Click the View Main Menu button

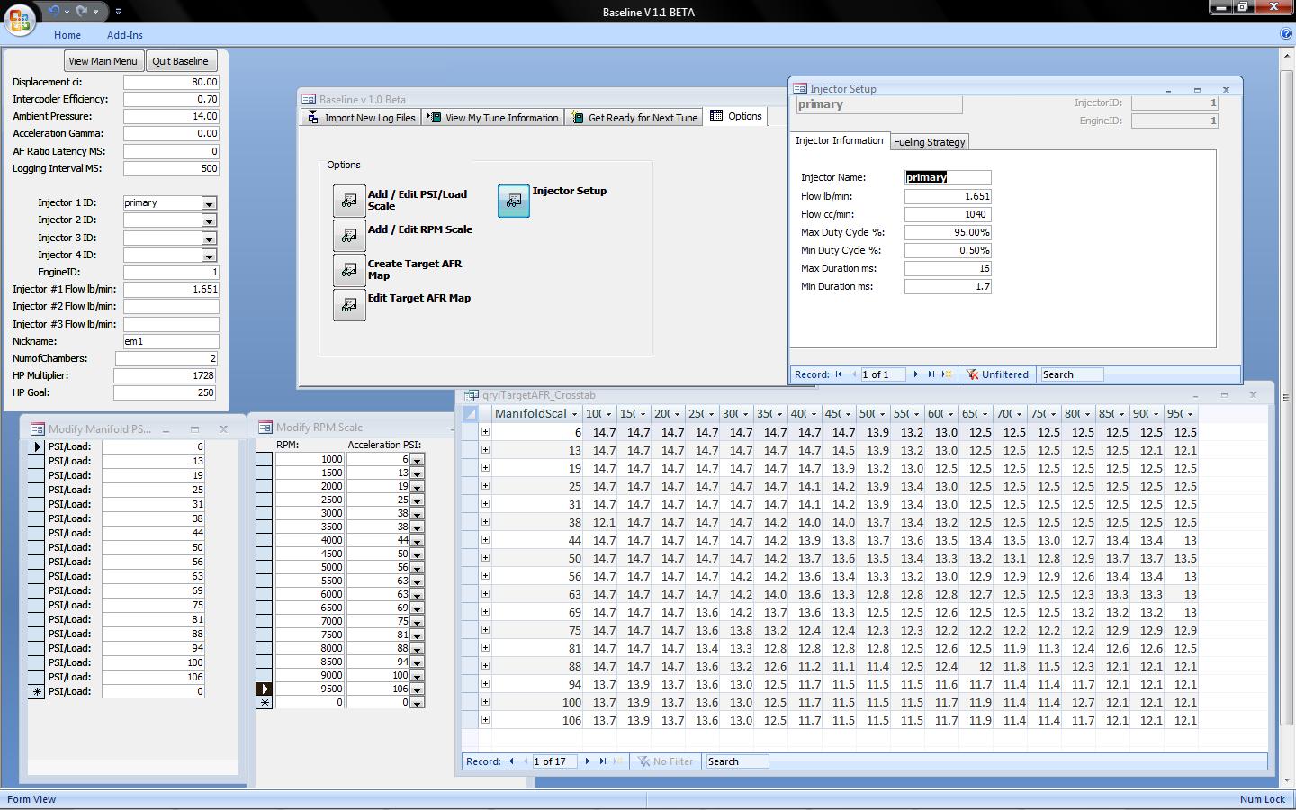click(103, 61)
